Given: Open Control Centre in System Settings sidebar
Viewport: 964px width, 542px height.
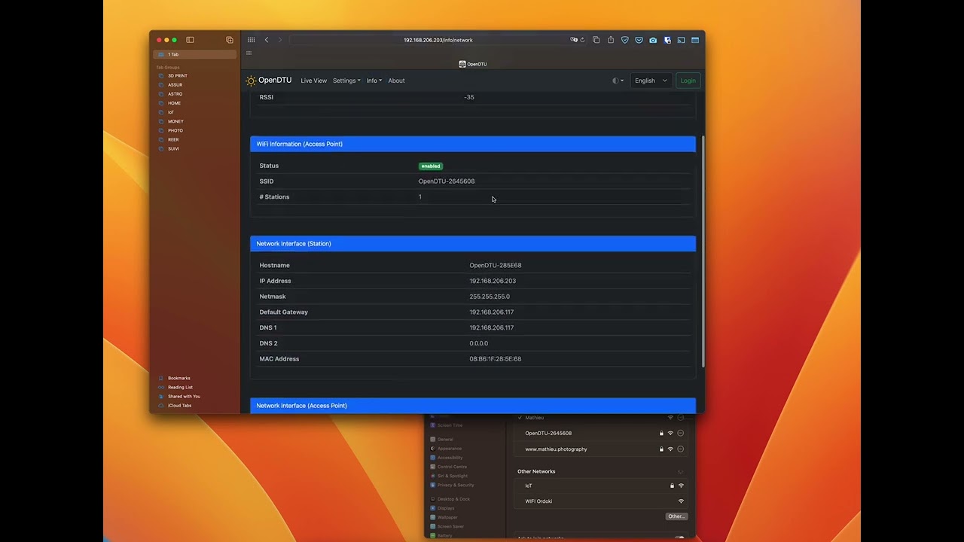Looking at the screenshot, I should tap(449, 467).
